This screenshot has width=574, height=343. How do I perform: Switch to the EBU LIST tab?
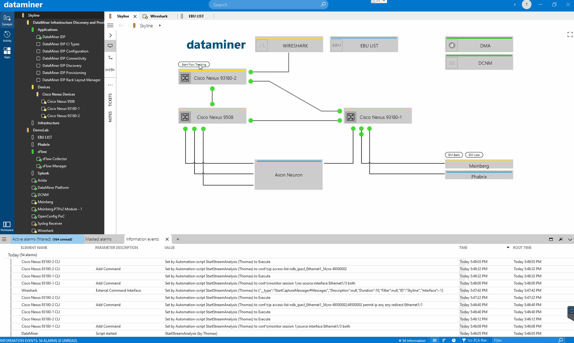pos(196,16)
